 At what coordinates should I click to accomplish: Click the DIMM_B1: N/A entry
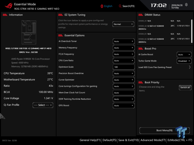(145, 34)
